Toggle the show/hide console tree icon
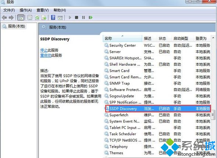 21,18
